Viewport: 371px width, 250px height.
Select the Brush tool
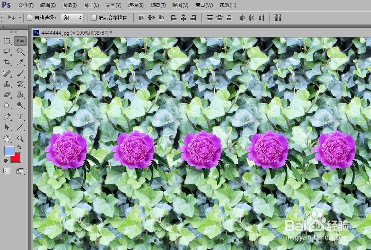click(x=20, y=74)
